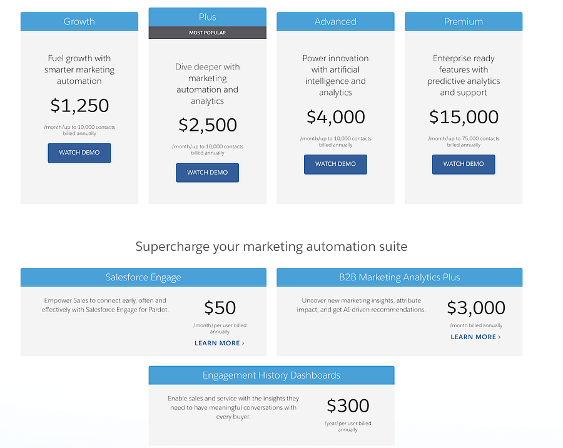The image size is (563, 448).
Task: Click the $300 price
Action: pyautogui.click(x=348, y=406)
